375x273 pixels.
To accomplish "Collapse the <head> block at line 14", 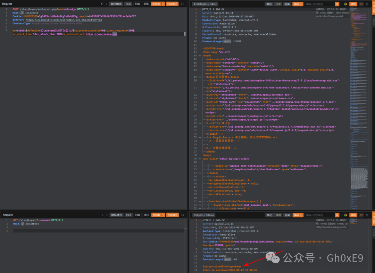I will [x=200, y=56].
